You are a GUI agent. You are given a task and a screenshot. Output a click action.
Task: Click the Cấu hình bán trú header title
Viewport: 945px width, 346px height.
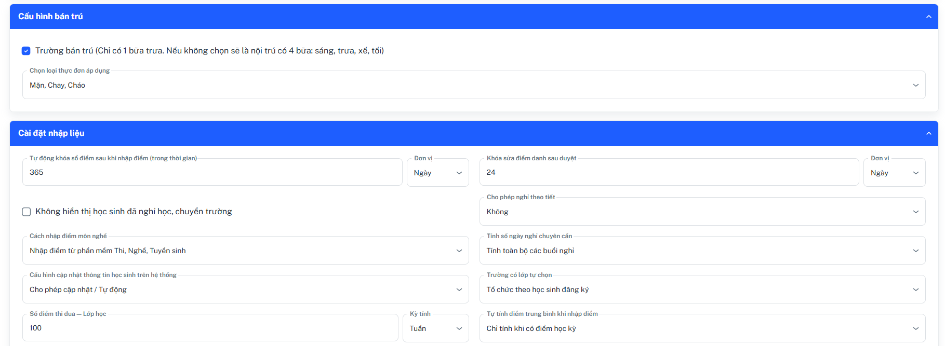[x=50, y=17]
